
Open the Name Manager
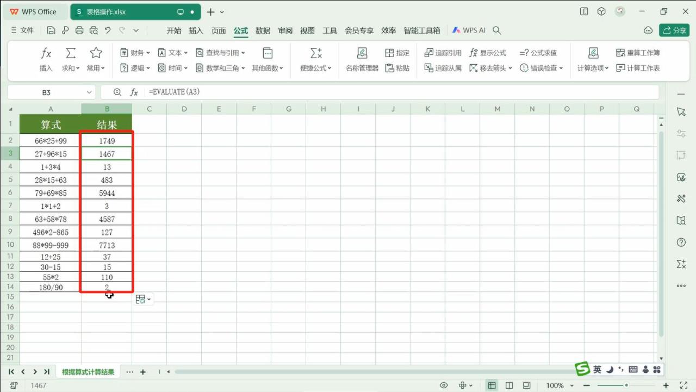[x=362, y=59]
